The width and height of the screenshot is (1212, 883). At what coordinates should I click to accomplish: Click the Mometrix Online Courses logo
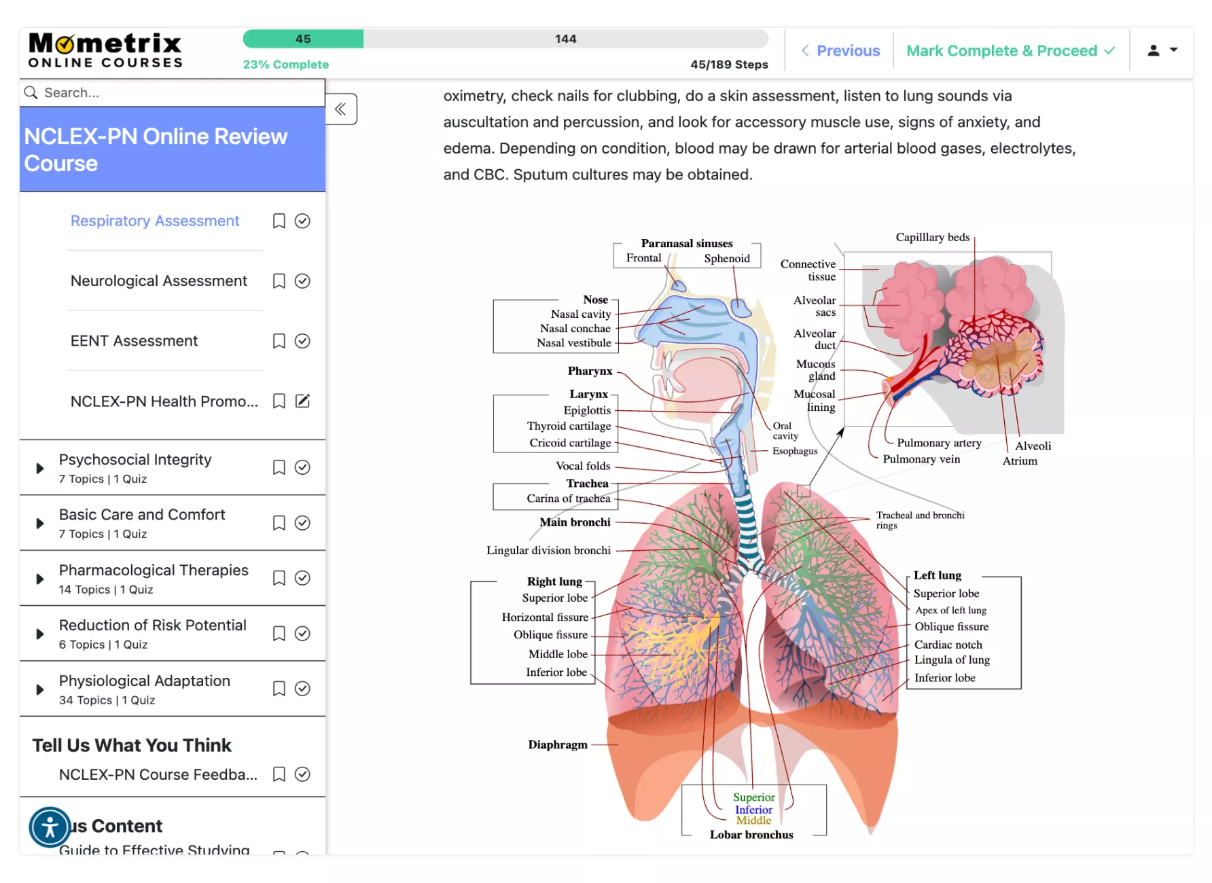point(105,51)
